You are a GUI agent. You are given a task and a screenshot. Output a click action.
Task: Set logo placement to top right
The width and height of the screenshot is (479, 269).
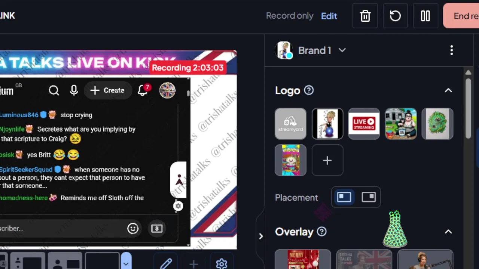click(x=369, y=197)
